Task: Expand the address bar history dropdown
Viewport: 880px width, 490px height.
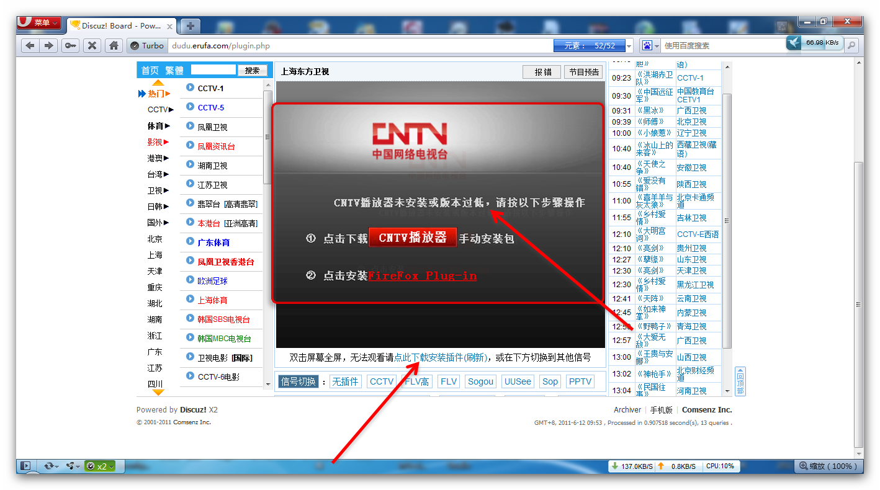Action: click(629, 46)
